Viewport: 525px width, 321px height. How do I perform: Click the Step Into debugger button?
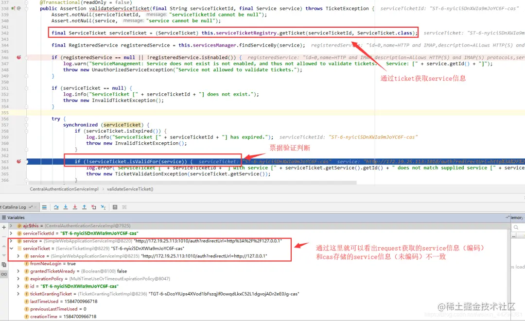[x=66, y=207]
